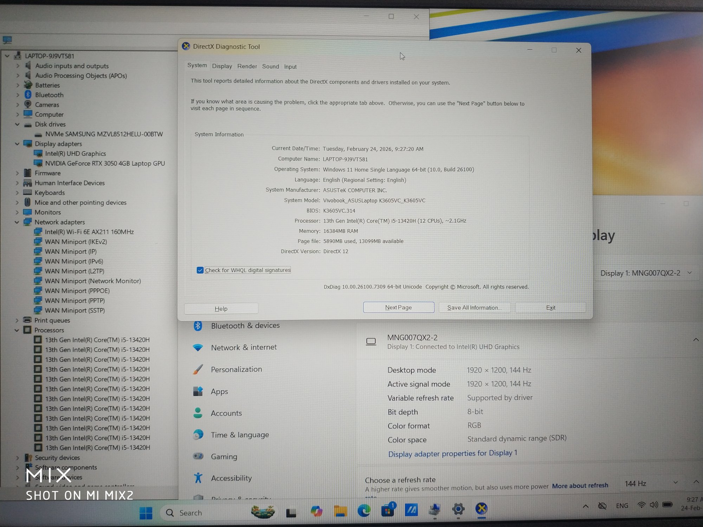Image resolution: width=703 pixels, height=527 pixels.
Task: Switch to the Sound tab in DxDiag
Action: (x=270, y=66)
